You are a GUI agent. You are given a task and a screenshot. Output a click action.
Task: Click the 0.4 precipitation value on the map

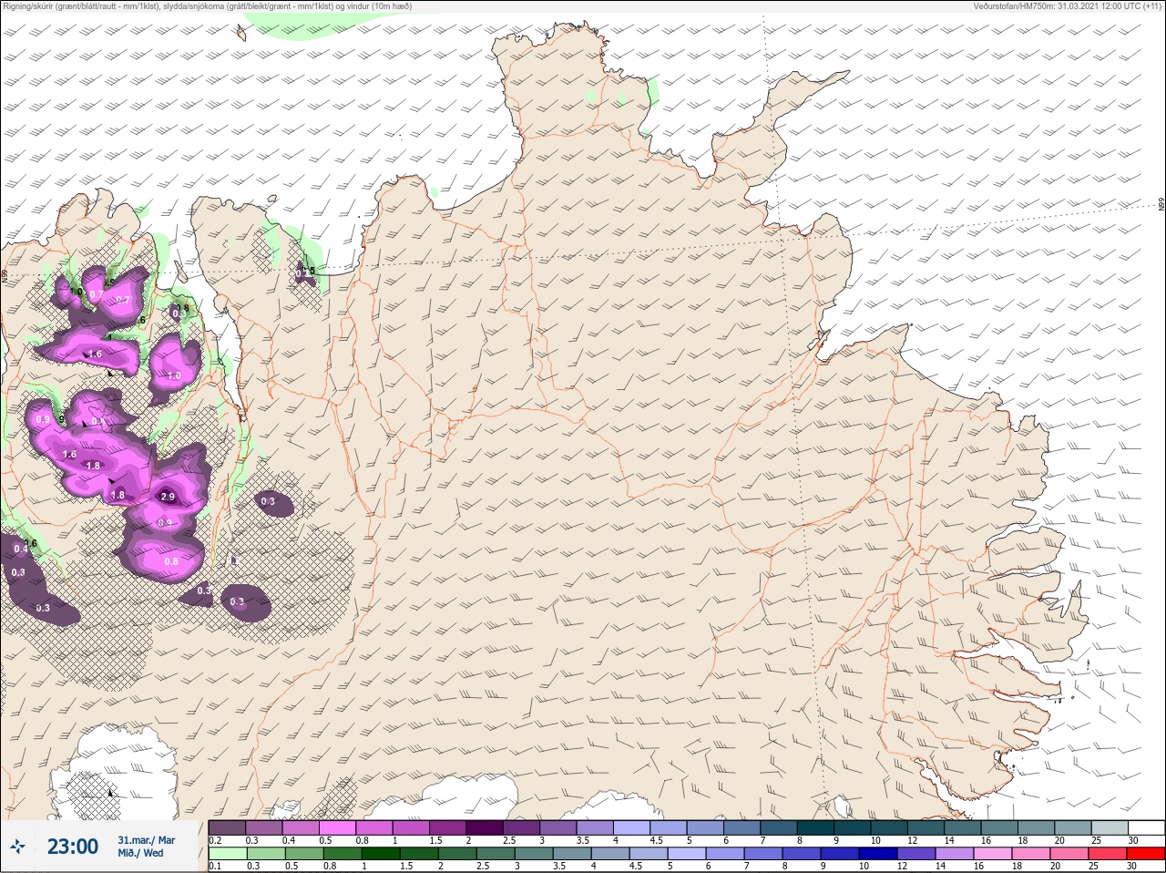click(x=21, y=549)
